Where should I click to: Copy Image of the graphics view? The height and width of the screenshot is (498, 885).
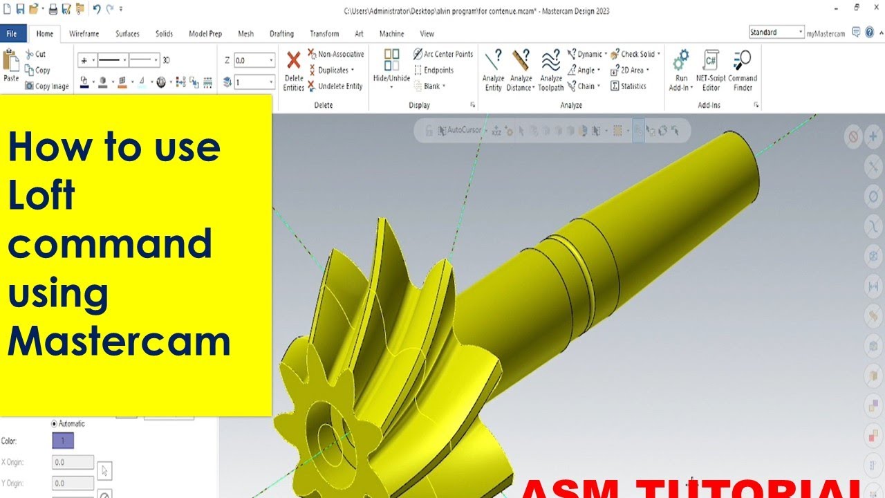pyautogui.click(x=47, y=86)
